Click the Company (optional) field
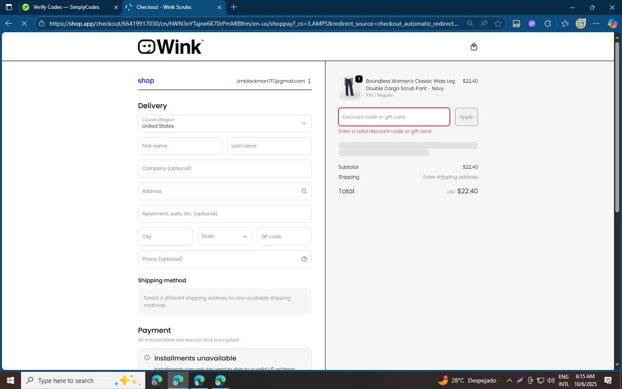 [225, 168]
